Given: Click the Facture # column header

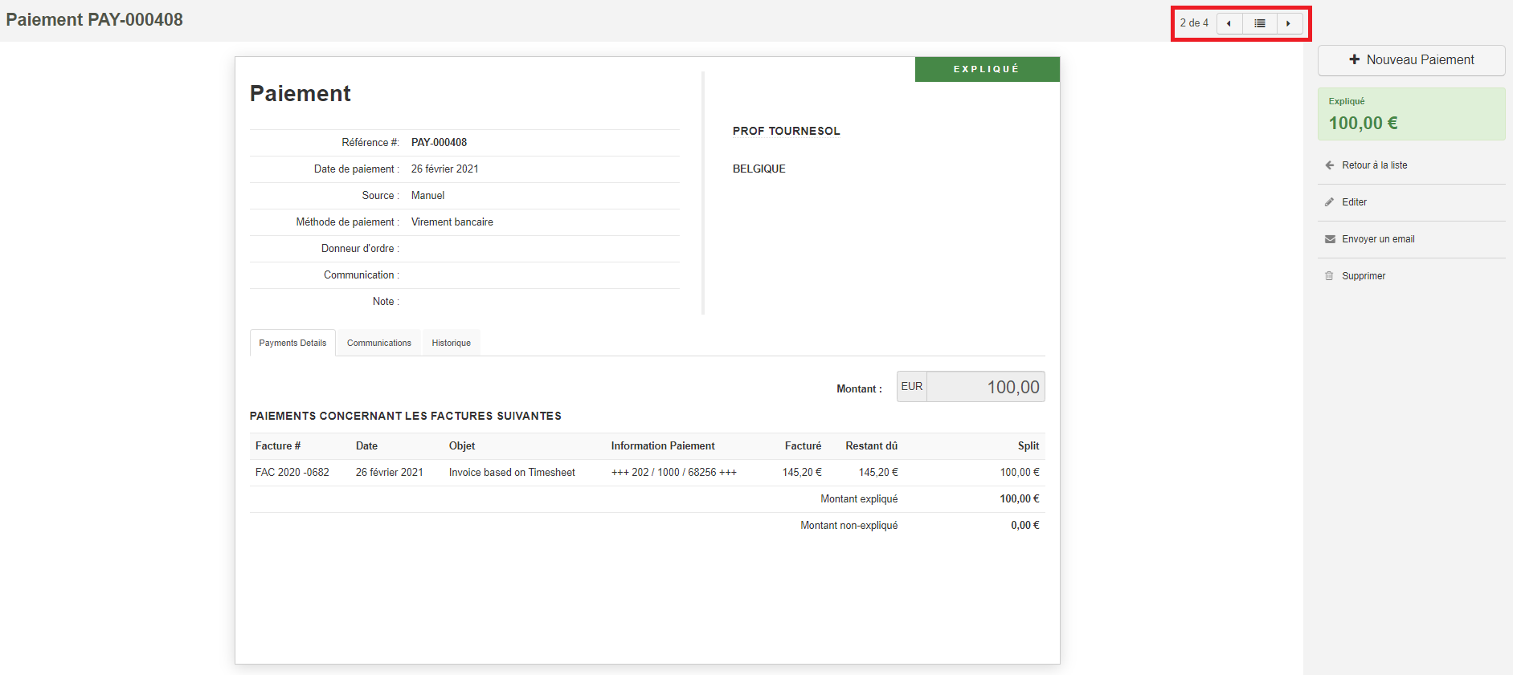Looking at the screenshot, I should pos(278,446).
